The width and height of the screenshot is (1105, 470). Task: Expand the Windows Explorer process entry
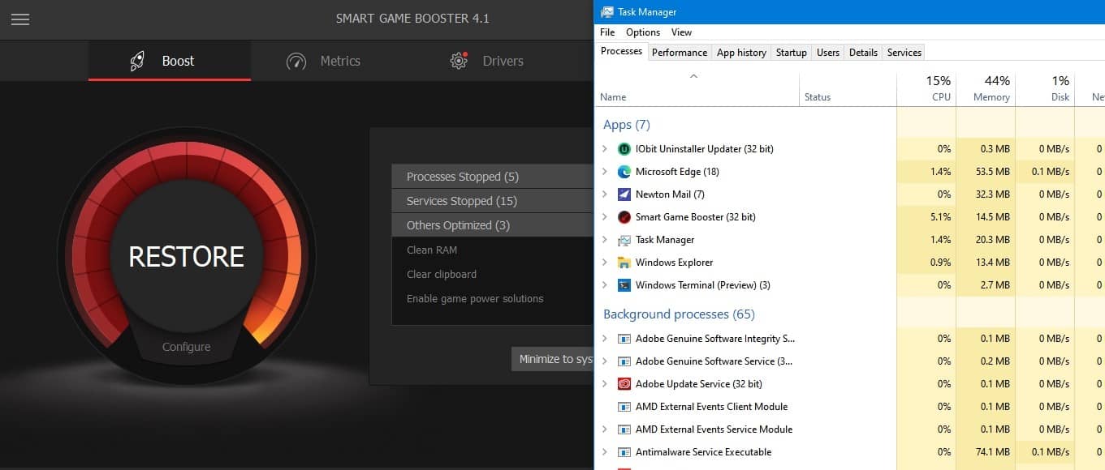pyautogui.click(x=604, y=263)
